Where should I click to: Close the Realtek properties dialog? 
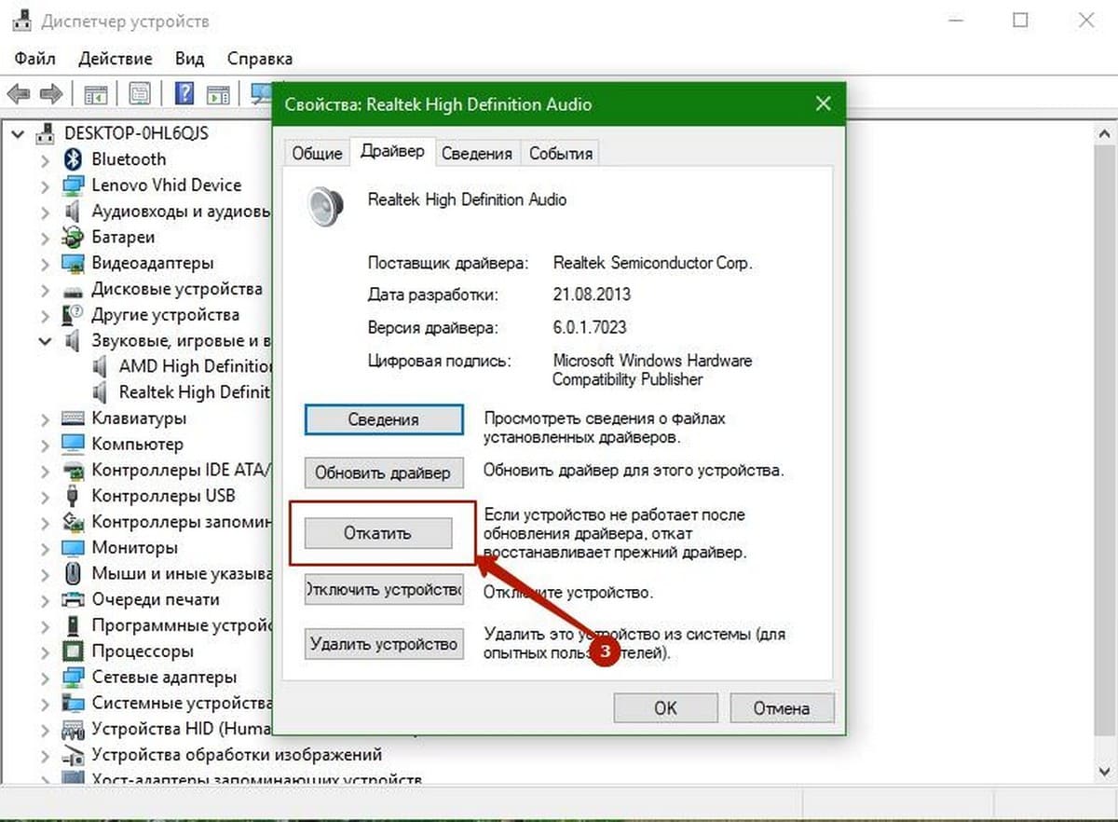tap(823, 104)
